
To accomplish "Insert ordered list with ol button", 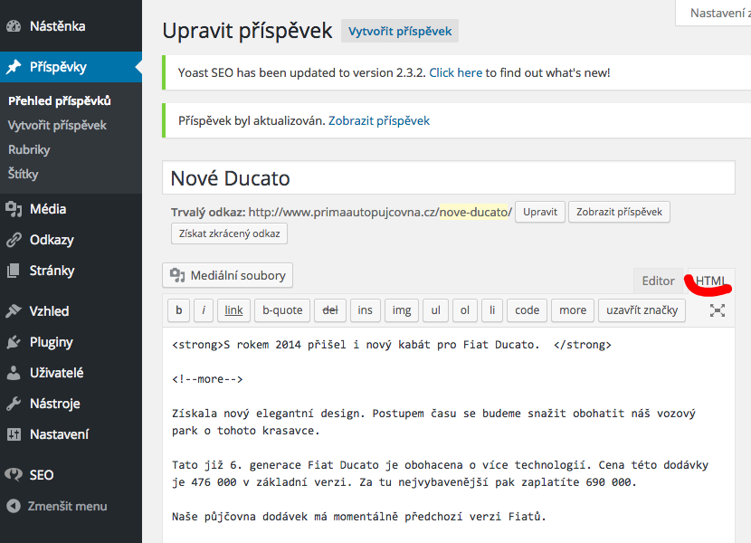I will 464,310.
